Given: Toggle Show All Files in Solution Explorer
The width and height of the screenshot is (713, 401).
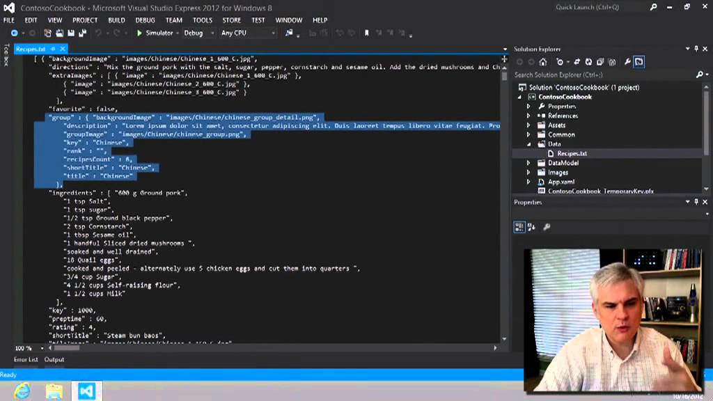Looking at the screenshot, I should click(612, 62).
